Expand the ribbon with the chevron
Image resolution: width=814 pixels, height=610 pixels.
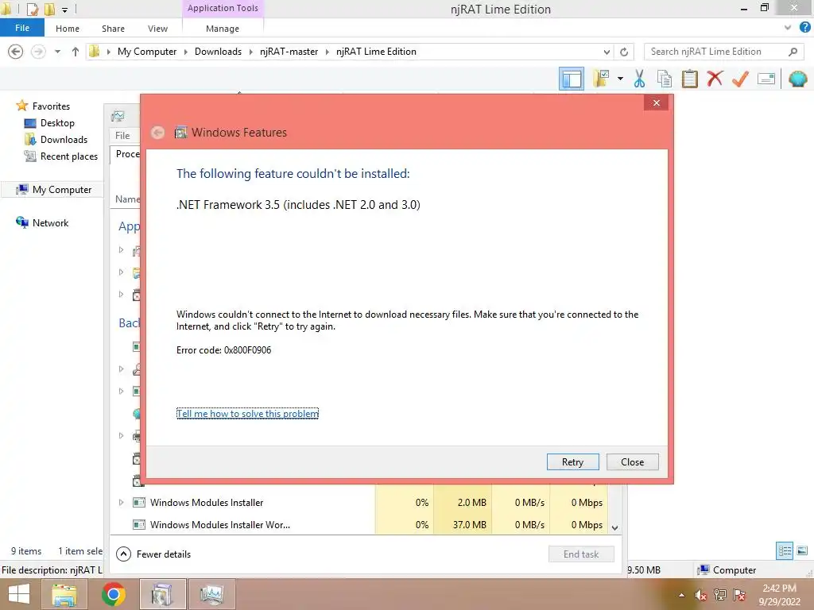[788, 28]
